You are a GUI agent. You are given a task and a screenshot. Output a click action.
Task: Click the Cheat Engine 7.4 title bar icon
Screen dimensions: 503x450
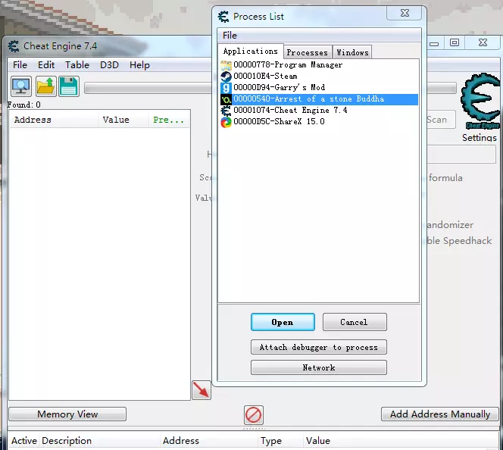(x=14, y=46)
